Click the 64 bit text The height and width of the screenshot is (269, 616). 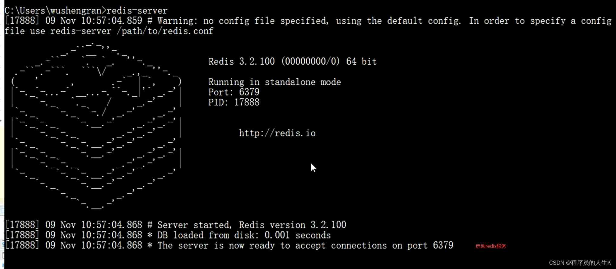click(x=361, y=62)
